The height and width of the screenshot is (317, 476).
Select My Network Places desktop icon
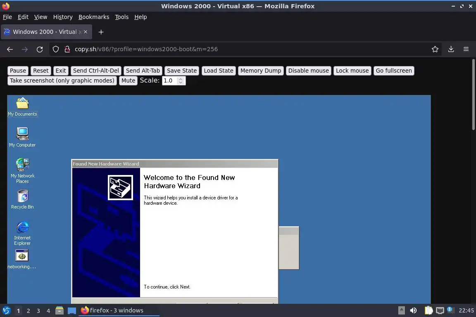[22, 171]
